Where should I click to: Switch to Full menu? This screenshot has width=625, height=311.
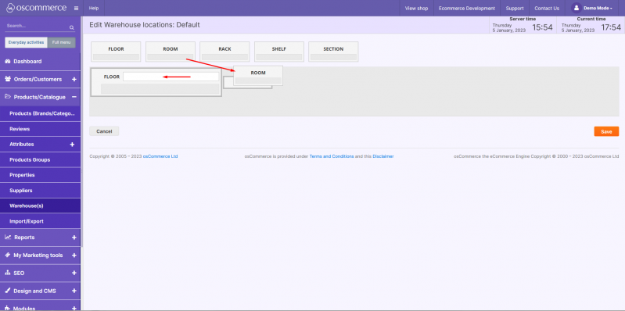61,42
